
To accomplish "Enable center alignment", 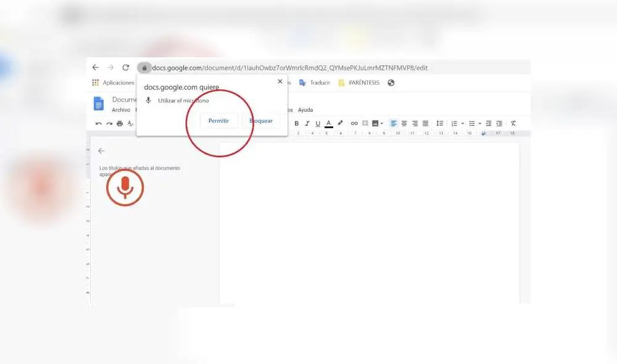I will coord(404,123).
